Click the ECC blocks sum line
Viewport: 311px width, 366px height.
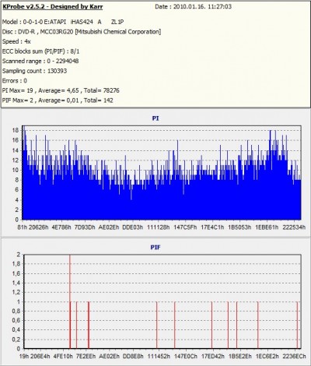pos(41,51)
